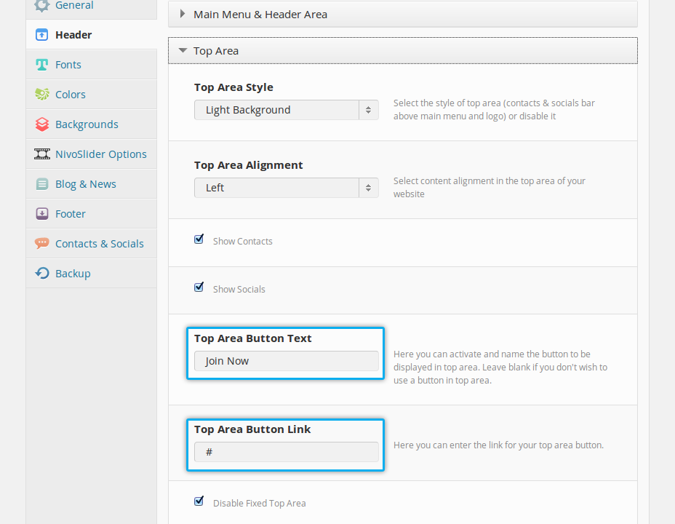Click the Colors palette icon
Screen dimensions: 675x524
(42, 95)
